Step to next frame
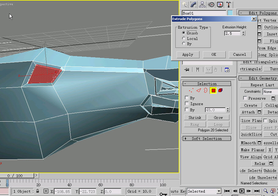278x196 pixels. point(249,191)
